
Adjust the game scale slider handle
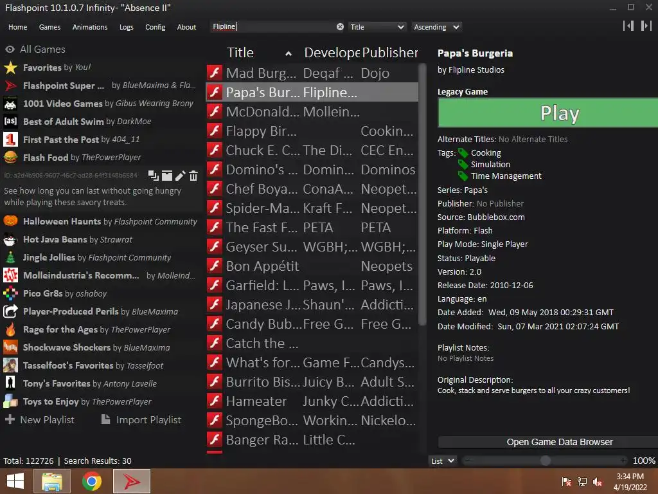point(545,461)
